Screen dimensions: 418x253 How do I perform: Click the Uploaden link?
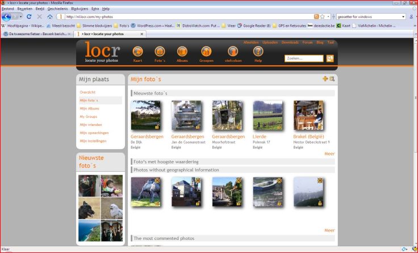270,43
